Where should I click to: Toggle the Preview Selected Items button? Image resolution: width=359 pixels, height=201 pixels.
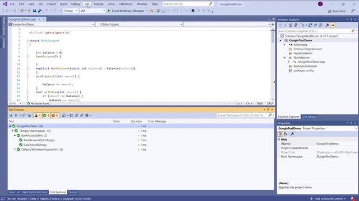tap(333, 25)
